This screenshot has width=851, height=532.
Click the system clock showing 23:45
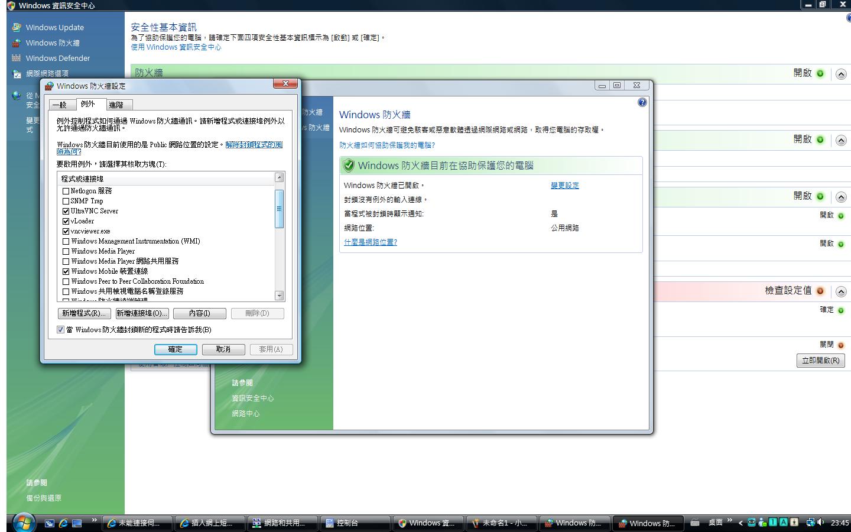point(839,523)
